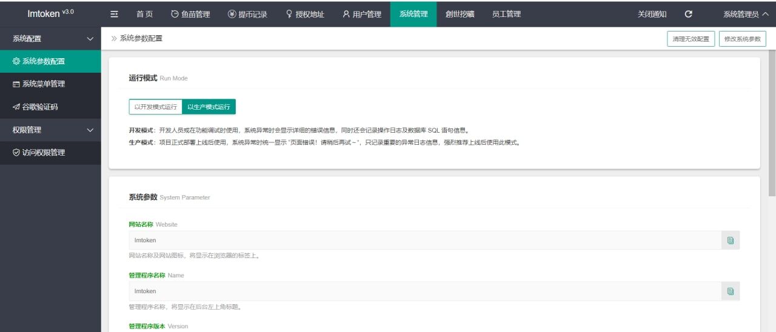The width and height of the screenshot is (776, 332).
Task: Click the 系统参数配置 breadcrumb title
Action: click(141, 38)
